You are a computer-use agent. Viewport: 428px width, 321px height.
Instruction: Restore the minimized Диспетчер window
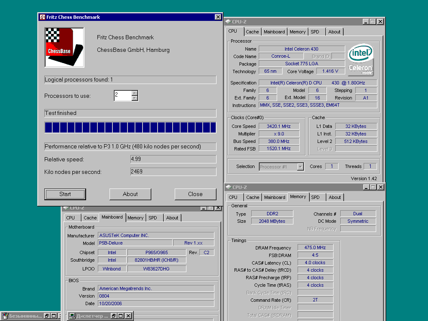click(115, 316)
